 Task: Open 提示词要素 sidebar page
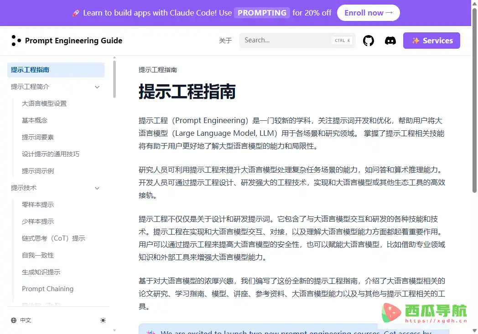[x=38, y=137]
